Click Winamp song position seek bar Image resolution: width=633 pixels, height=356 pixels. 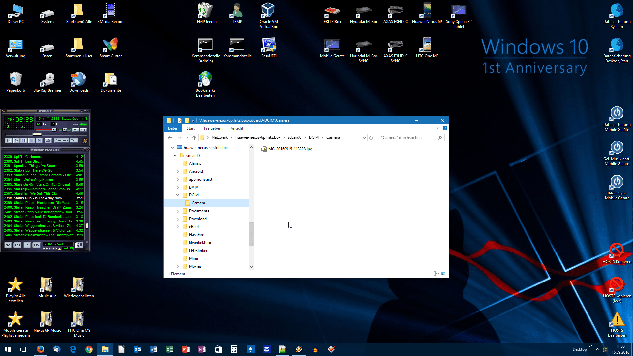(46, 134)
